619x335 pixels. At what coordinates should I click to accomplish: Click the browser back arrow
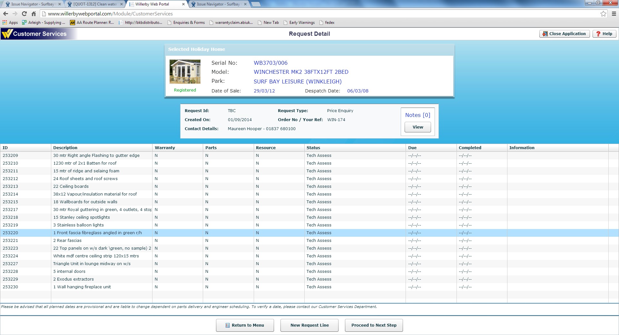click(5, 14)
